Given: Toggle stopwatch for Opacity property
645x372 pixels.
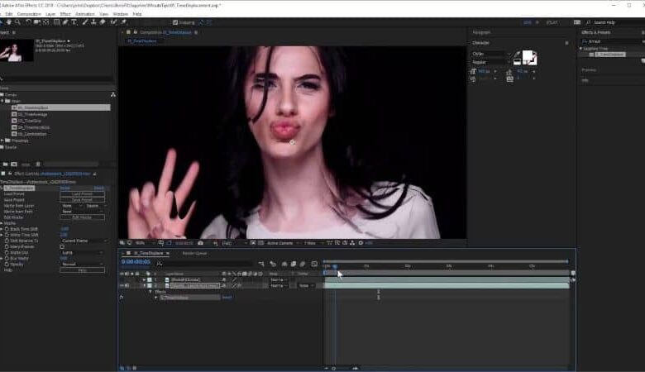Looking at the screenshot, I should point(7,265).
